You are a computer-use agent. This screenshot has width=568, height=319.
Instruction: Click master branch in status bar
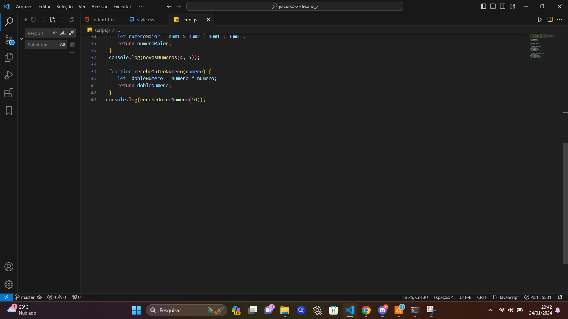tap(25, 297)
